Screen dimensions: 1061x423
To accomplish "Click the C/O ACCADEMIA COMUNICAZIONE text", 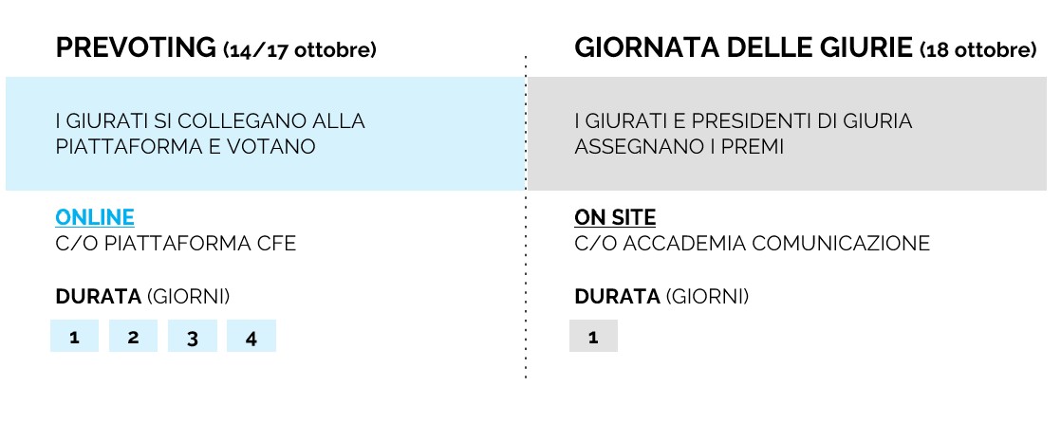I will coord(752,244).
